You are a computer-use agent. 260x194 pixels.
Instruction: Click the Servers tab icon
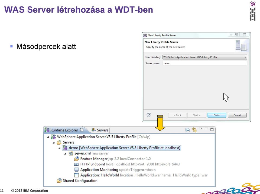tap(93, 130)
